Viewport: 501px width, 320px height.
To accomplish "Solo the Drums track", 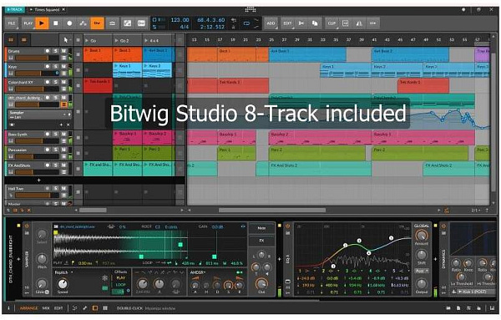I will click(56, 51).
